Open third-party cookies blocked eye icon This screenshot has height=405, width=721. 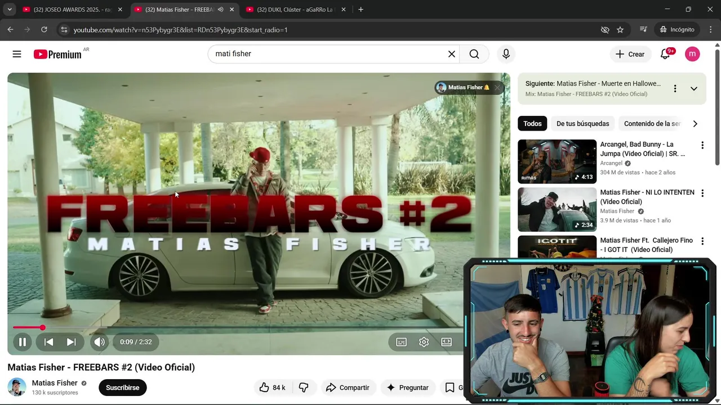click(x=605, y=29)
